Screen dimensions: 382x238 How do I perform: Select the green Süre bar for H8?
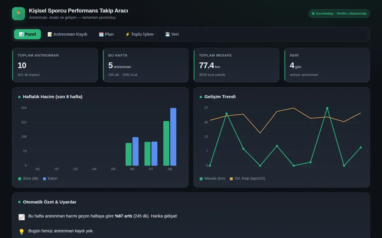coord(166,143)
